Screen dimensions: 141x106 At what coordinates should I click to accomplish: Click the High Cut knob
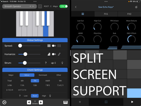point(98,27)
